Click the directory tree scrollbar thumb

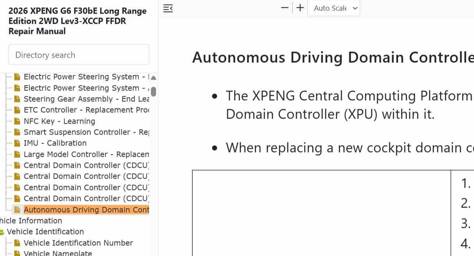pyautogui.click(x=153, y=91)
